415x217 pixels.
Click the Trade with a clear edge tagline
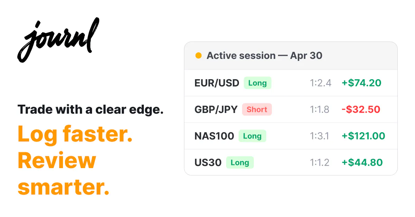tap(91, 110)
